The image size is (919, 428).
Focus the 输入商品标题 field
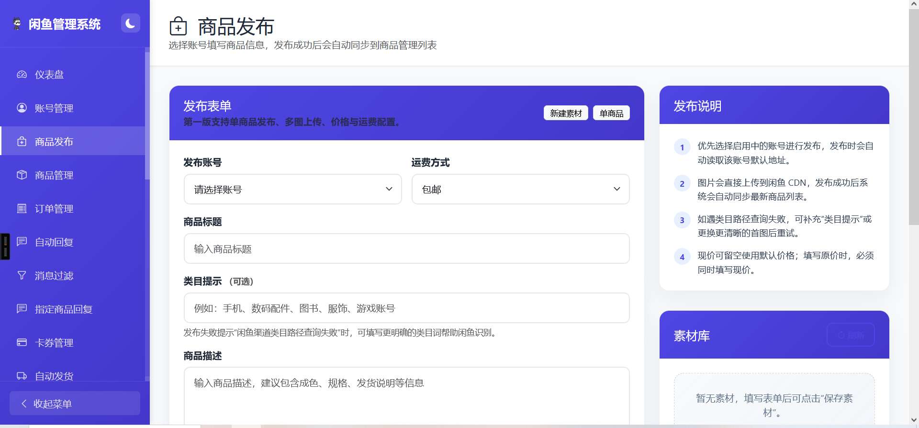407,248
